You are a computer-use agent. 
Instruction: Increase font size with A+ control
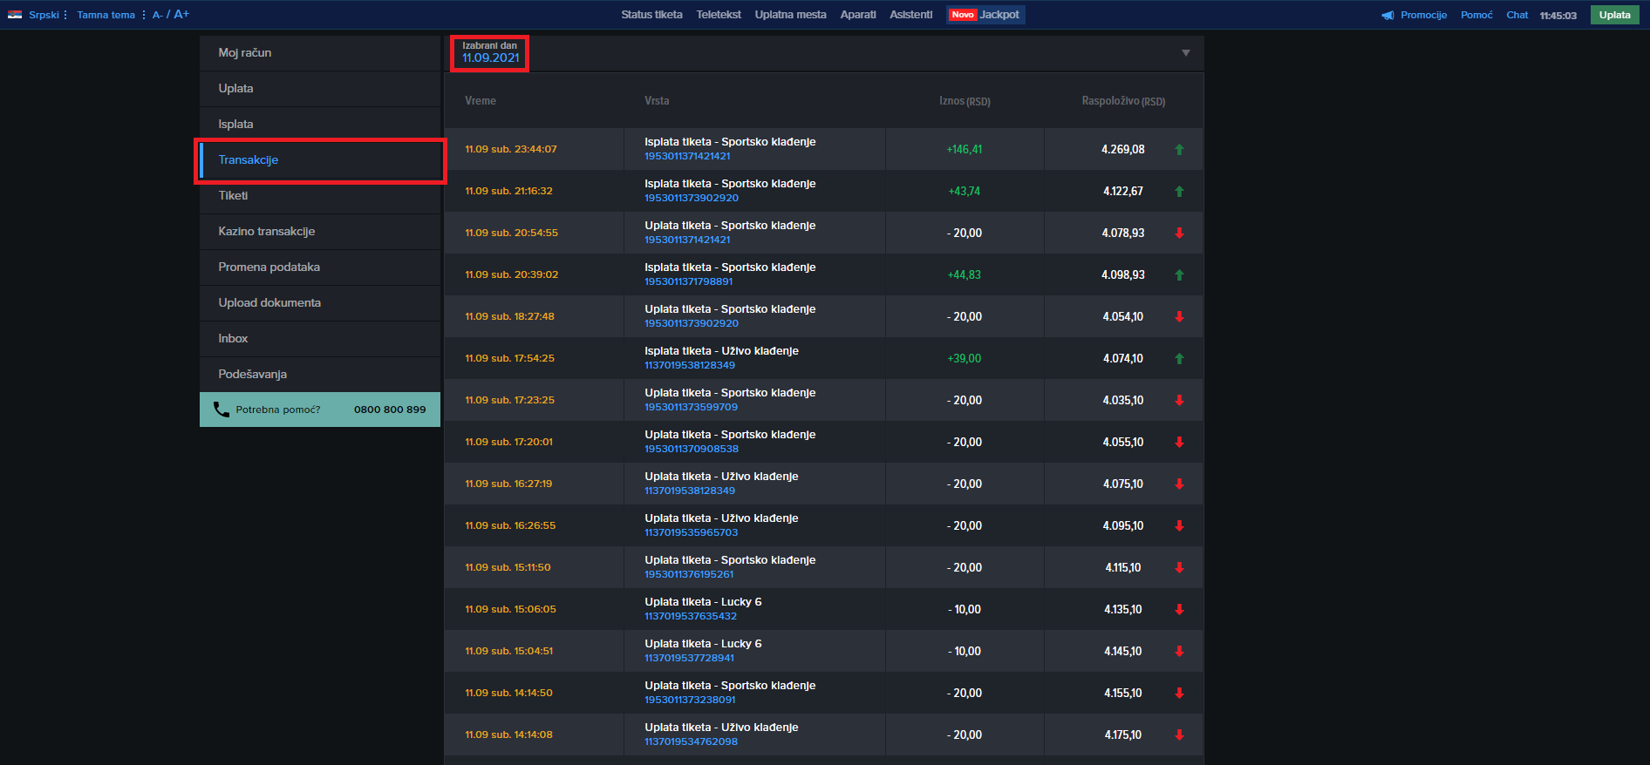click(x=181, y=15)
